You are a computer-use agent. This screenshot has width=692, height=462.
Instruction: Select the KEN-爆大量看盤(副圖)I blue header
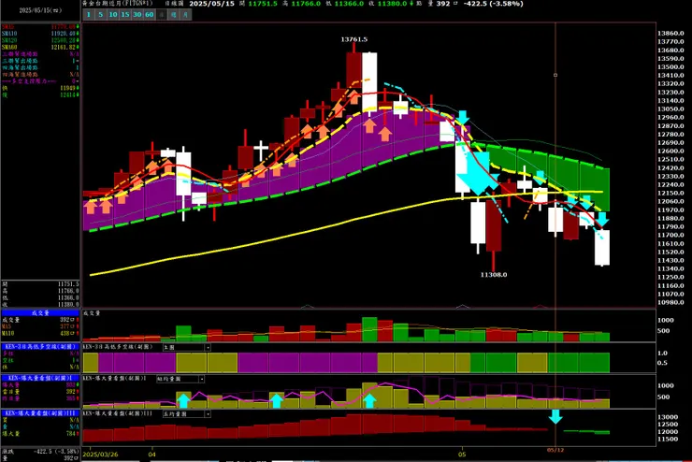[40, 378]
